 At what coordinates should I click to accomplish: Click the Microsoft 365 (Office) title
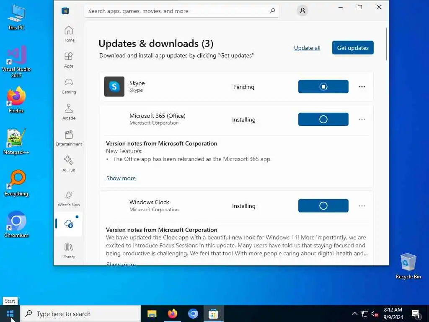pos(158,116)
